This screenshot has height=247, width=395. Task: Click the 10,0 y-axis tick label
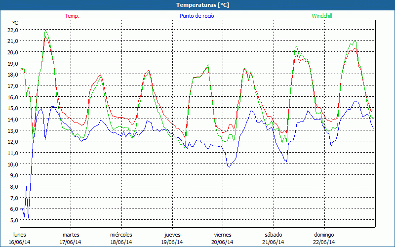click(x=13, y=164)
